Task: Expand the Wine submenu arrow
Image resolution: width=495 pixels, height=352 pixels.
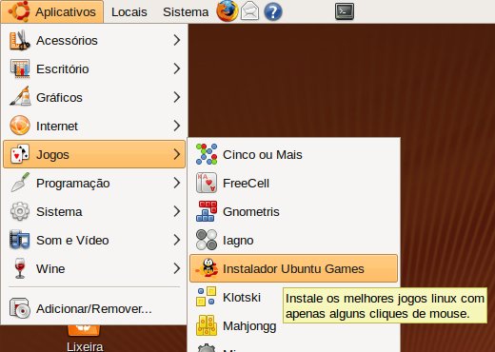Action: [x=177, y=268]
